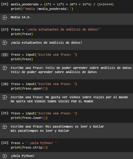Click the highlighted run indicator of cell 18
133x159 pixels.
pos(5,55)
